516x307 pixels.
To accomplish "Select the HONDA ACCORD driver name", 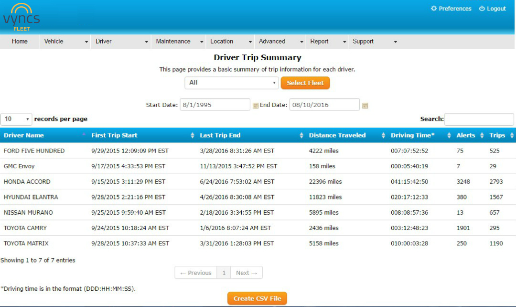I will [27, 182].
